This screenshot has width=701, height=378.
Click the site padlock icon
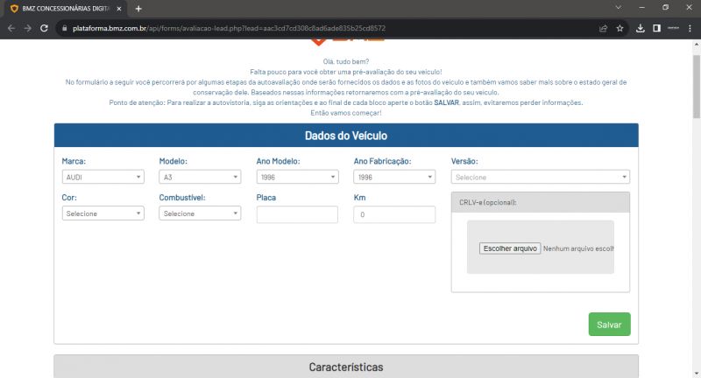click(63, 28)
